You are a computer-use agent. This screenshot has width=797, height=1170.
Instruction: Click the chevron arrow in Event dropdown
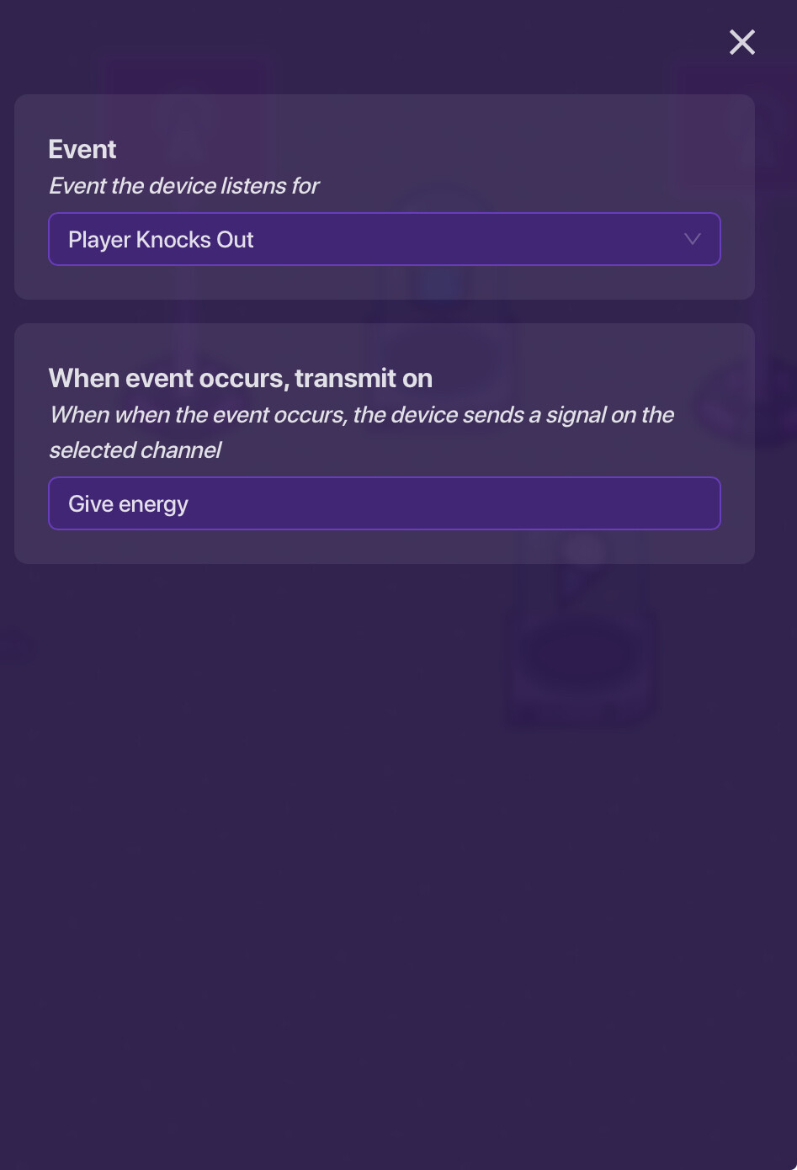click(x=692, y=239)
